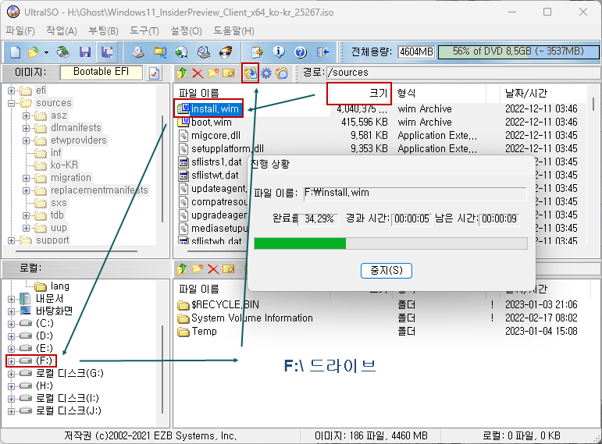Click the Convert image toolbar icon

tap(182, 52)
